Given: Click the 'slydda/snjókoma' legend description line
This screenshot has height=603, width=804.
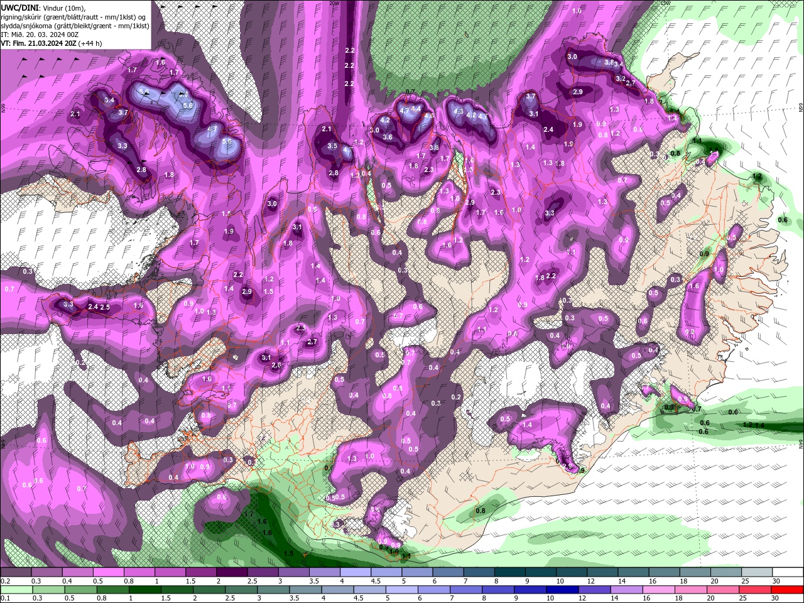Looking at the screenshot, I should [x=75, y=26].
